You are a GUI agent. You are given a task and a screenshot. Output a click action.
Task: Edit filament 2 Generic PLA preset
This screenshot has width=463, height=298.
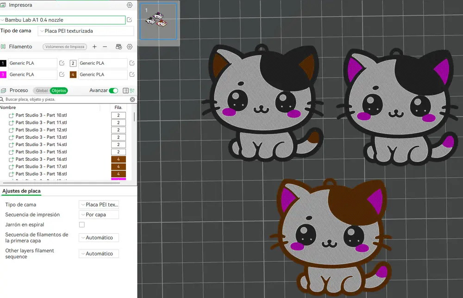[132, 63]
